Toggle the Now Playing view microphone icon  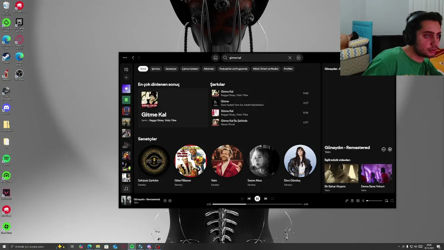(347, 201)
